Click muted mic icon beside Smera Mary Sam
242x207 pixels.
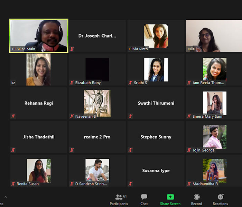pos(189,116)
